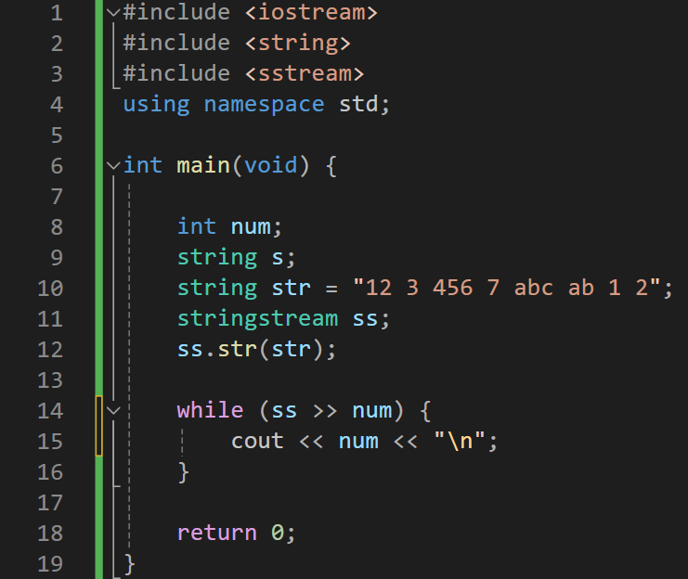Click line number 4 in gutter

(x=57, y=105)
